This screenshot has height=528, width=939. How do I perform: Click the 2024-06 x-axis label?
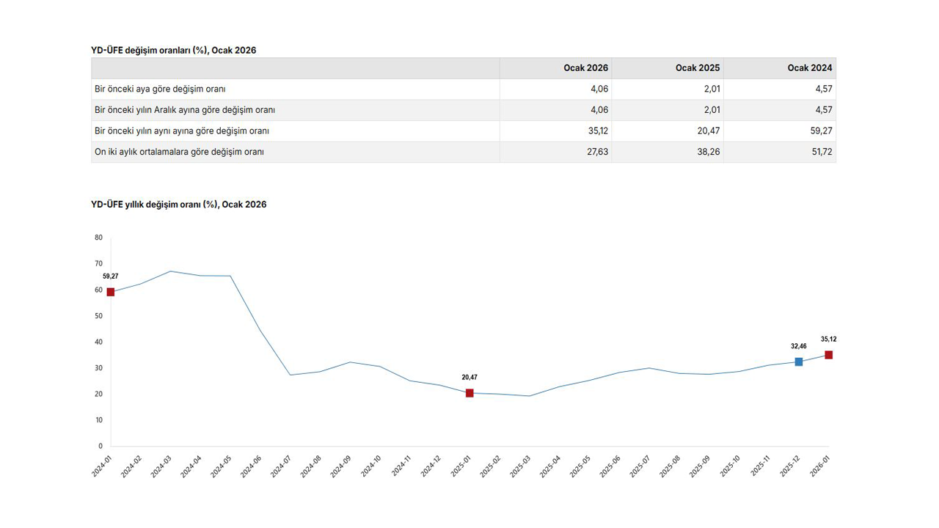(x=250, y=467)
